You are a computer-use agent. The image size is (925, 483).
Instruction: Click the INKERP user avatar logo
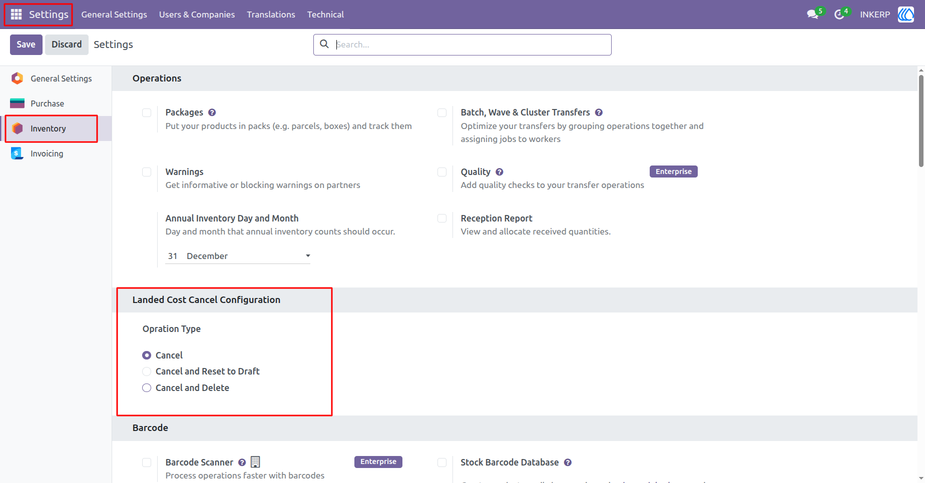point(906,14)
